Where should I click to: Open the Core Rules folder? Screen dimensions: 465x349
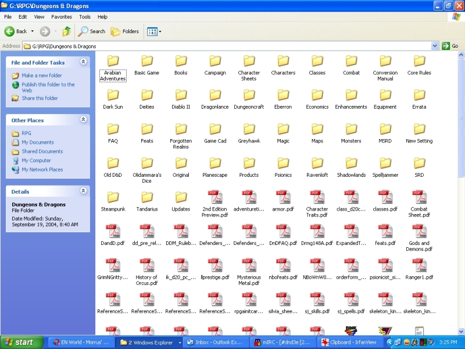pyautogui.click(x=419, y=66)
